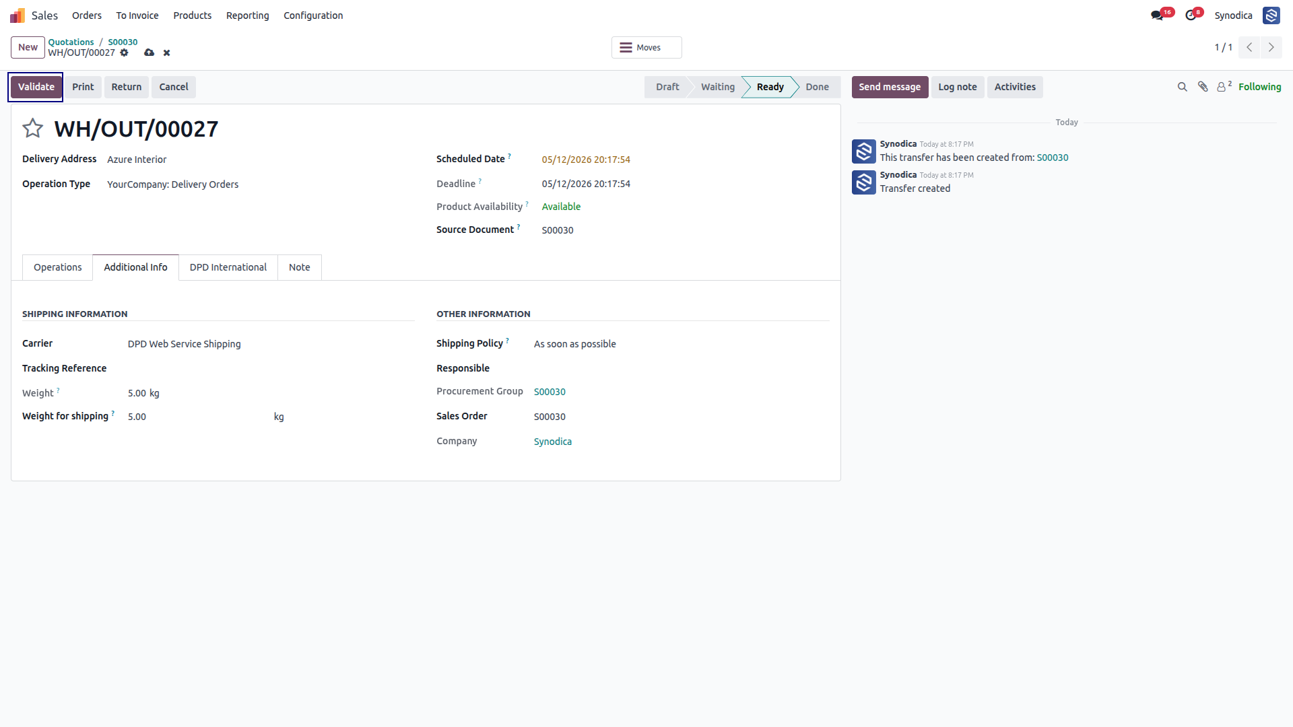1293x727 pixels.
Task: Open the Orders menu
Action: (87, 15)
